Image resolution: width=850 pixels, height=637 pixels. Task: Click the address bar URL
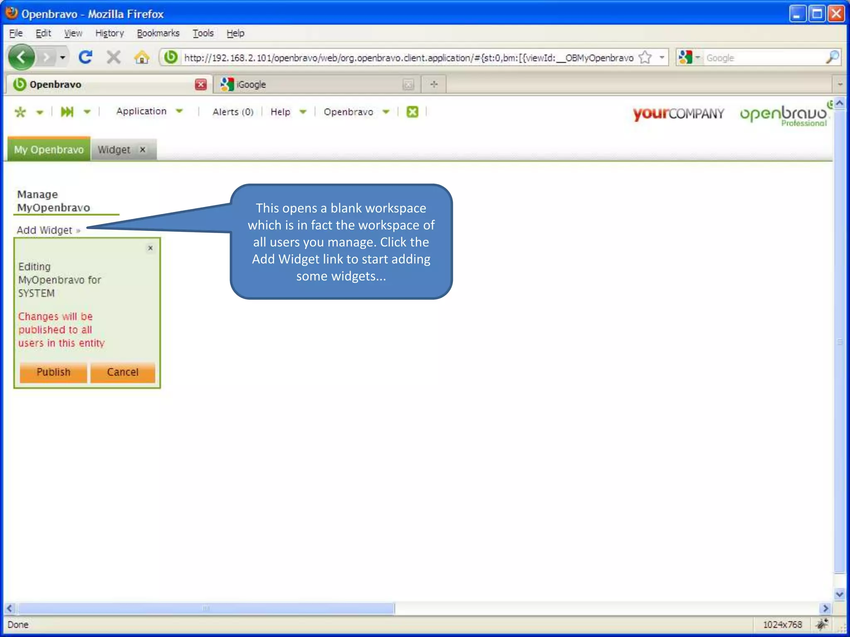[x=409, y=58]
